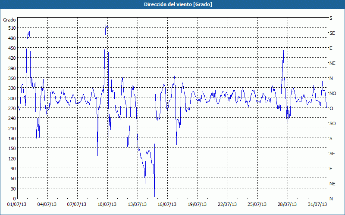Viewport: 345px width, 215px height.
Task: Click the 450 tick label
Action: [12, 48]
